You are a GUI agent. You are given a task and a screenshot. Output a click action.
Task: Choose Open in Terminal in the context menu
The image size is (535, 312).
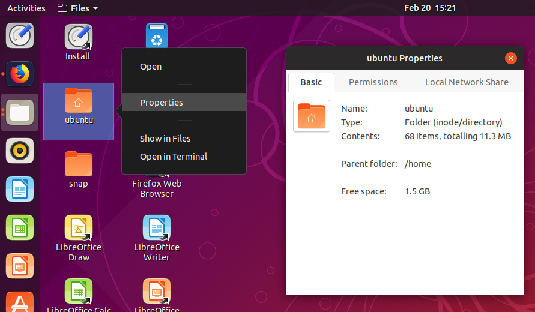(x=184, y=157)
